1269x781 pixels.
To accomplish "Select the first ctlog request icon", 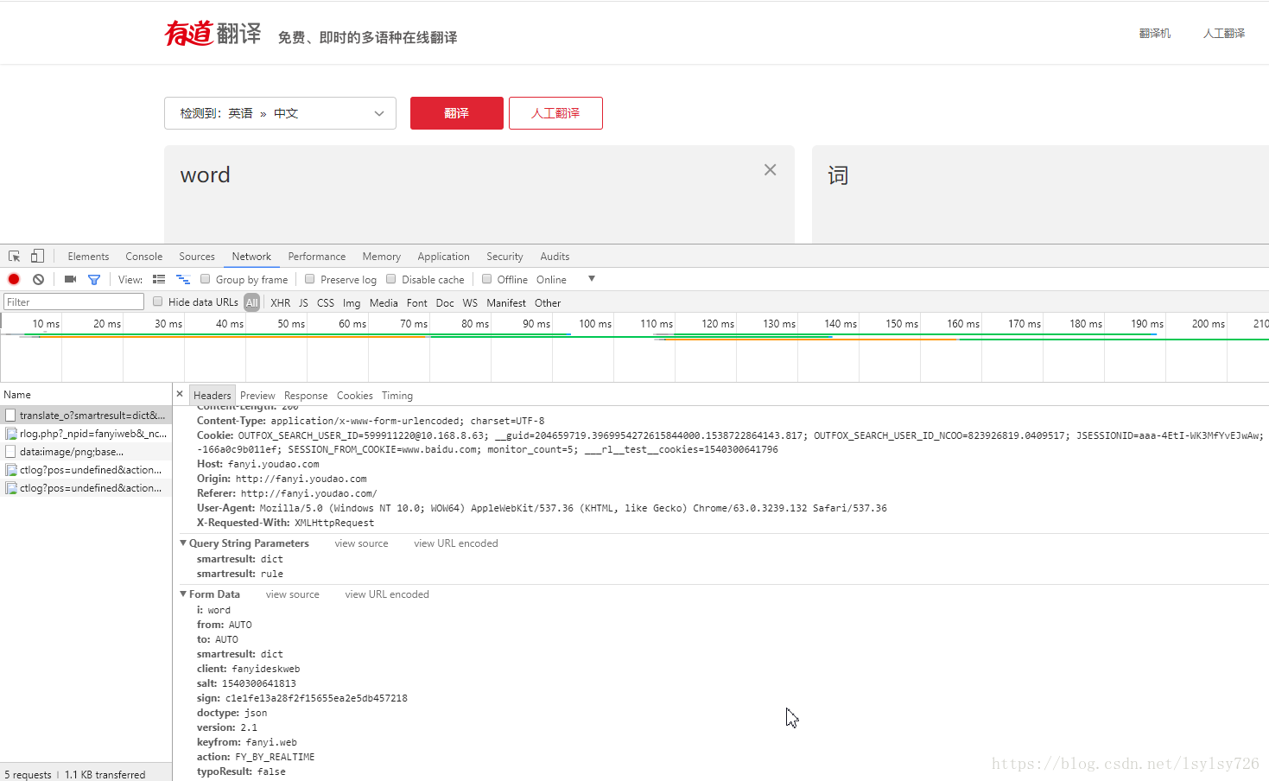I will point(11,470).
